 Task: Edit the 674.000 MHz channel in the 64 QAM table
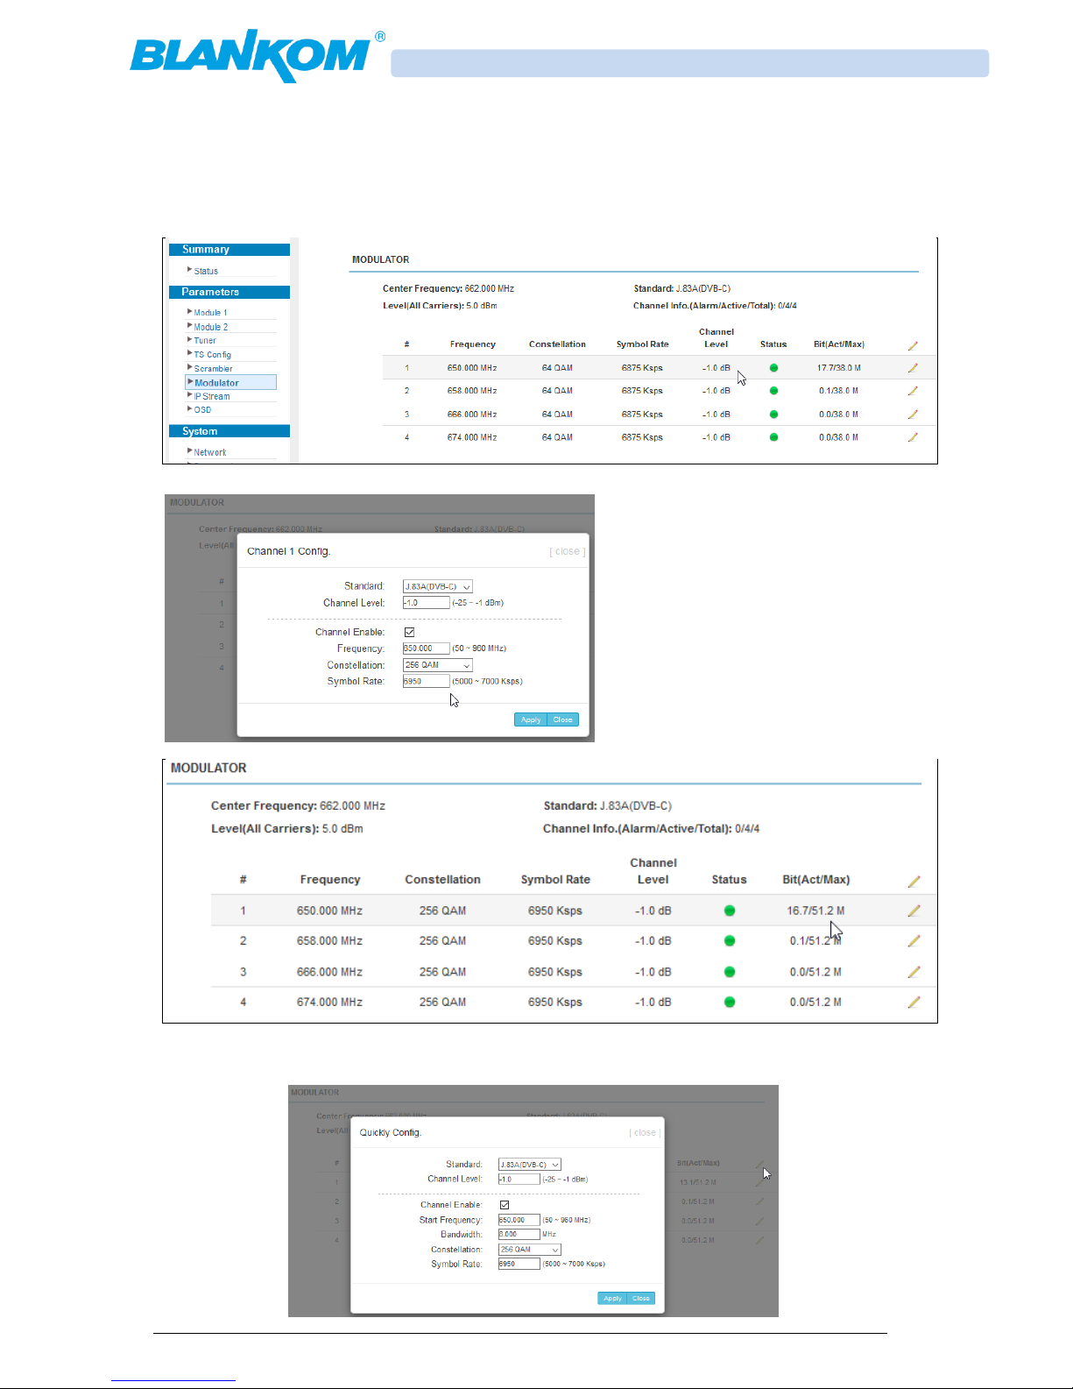point(913,437)
